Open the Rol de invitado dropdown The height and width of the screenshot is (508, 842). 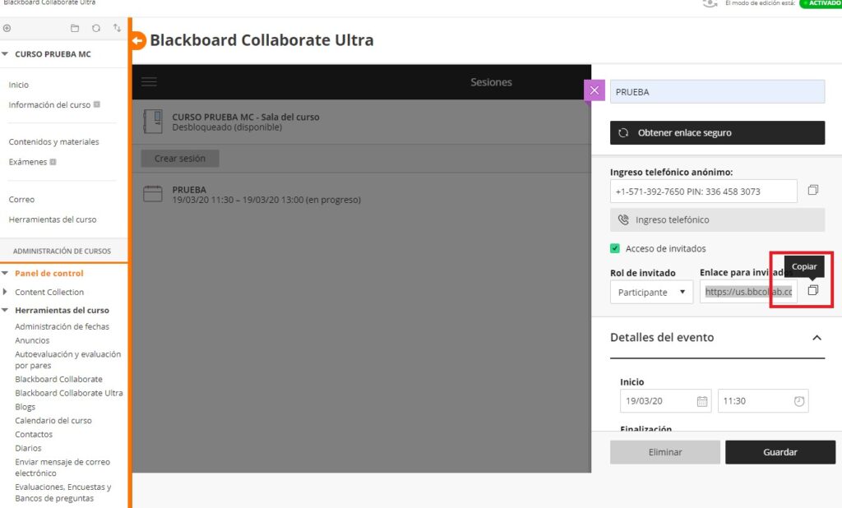[x=651, y=292]
